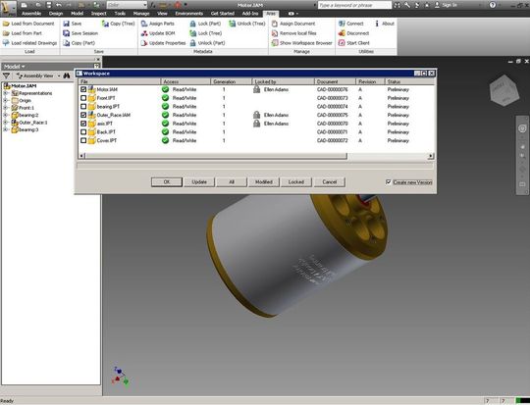The width and height of the screenshot is (530, 405).
Task: Click the binoculars find icon in Model browser
Action: coord(67,76)
